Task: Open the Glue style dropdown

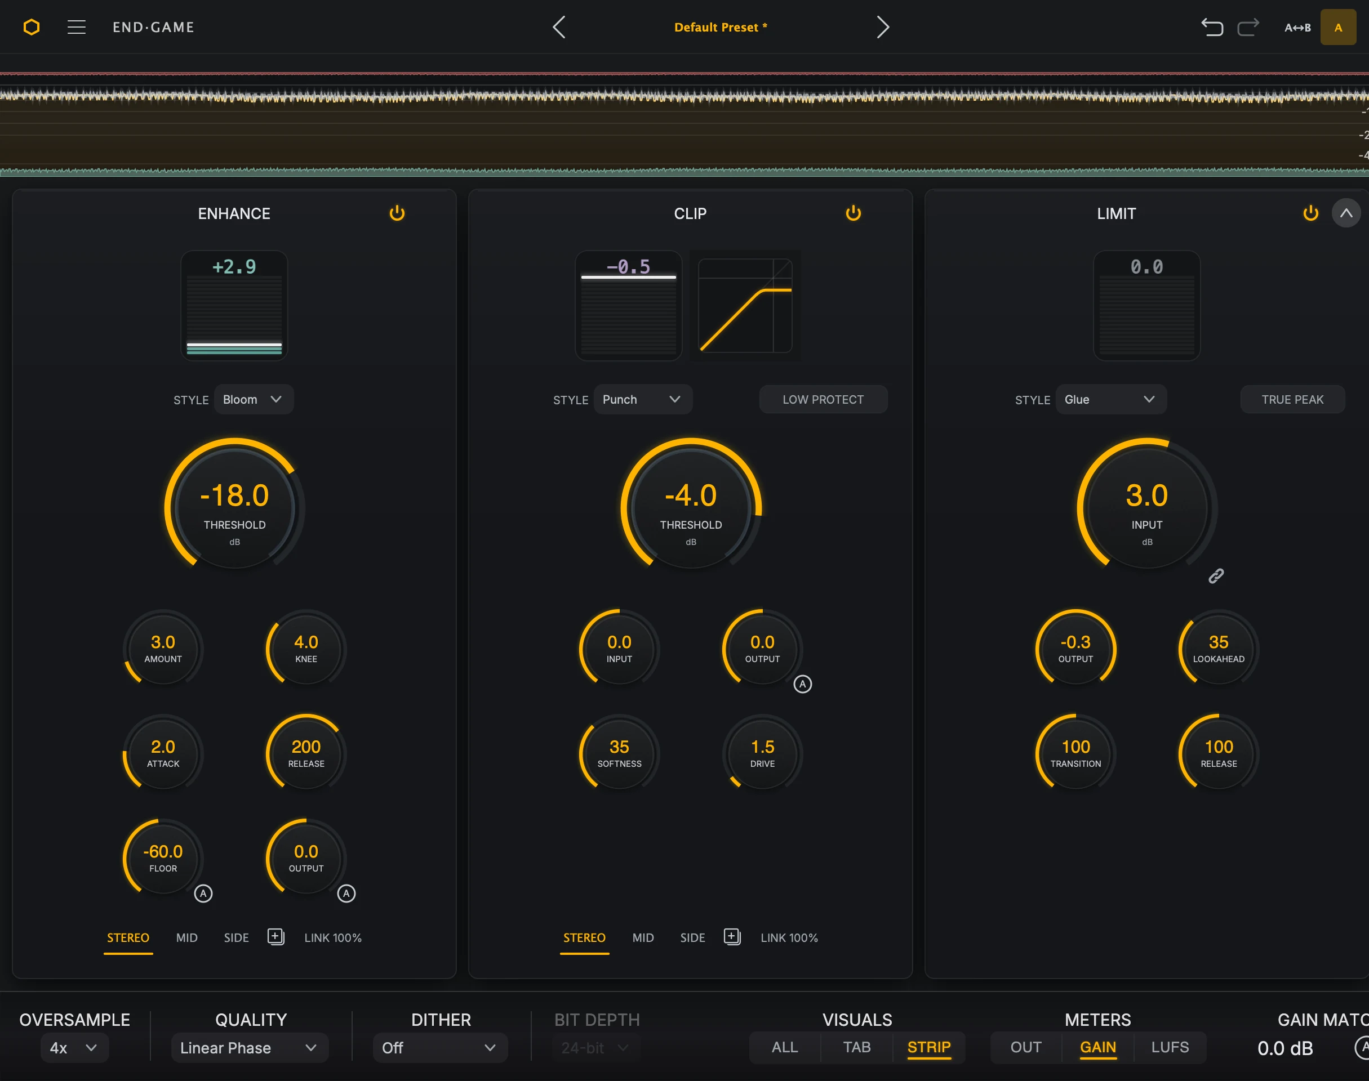Action: click(1110, 399)
